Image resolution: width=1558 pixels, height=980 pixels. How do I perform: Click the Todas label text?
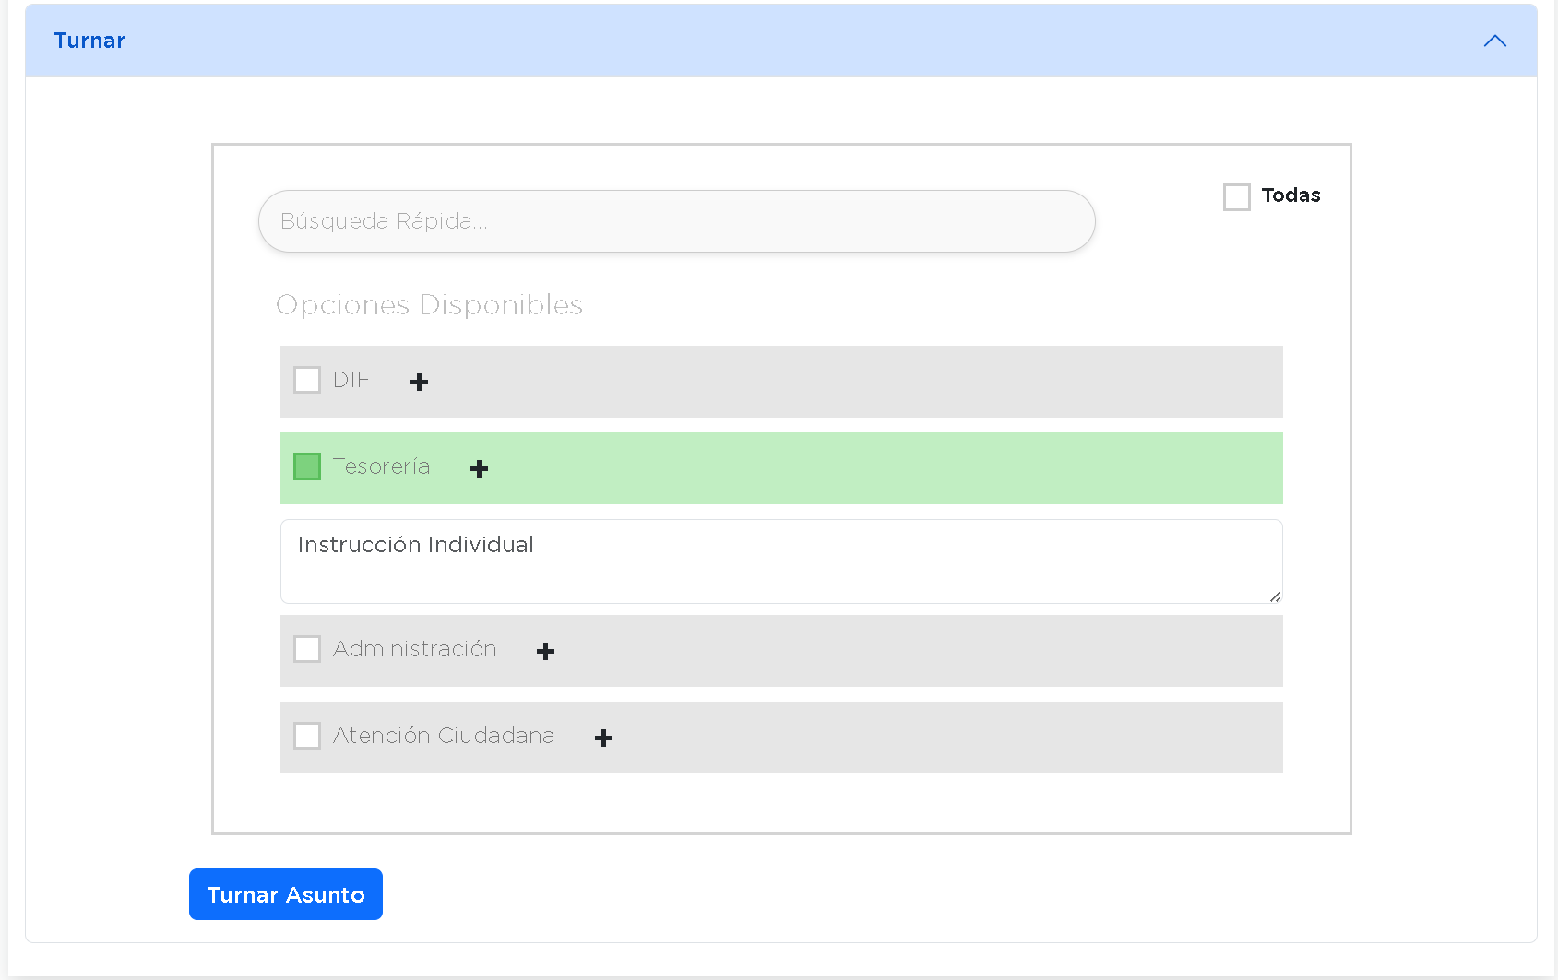point(1290,195)
